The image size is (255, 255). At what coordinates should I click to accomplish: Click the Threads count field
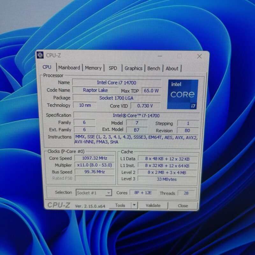(186, 193)
